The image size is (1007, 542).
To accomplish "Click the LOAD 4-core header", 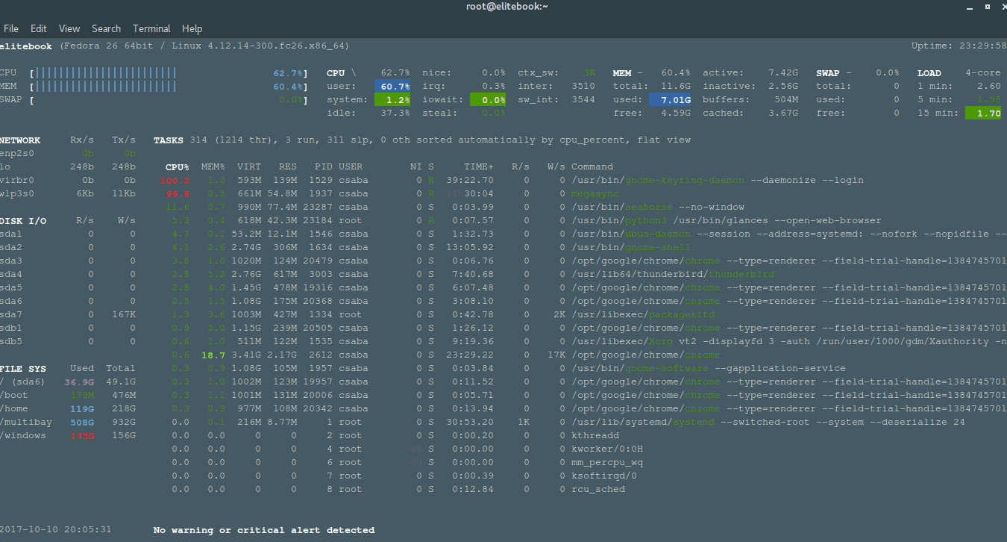I will click(x=959, y=73).
